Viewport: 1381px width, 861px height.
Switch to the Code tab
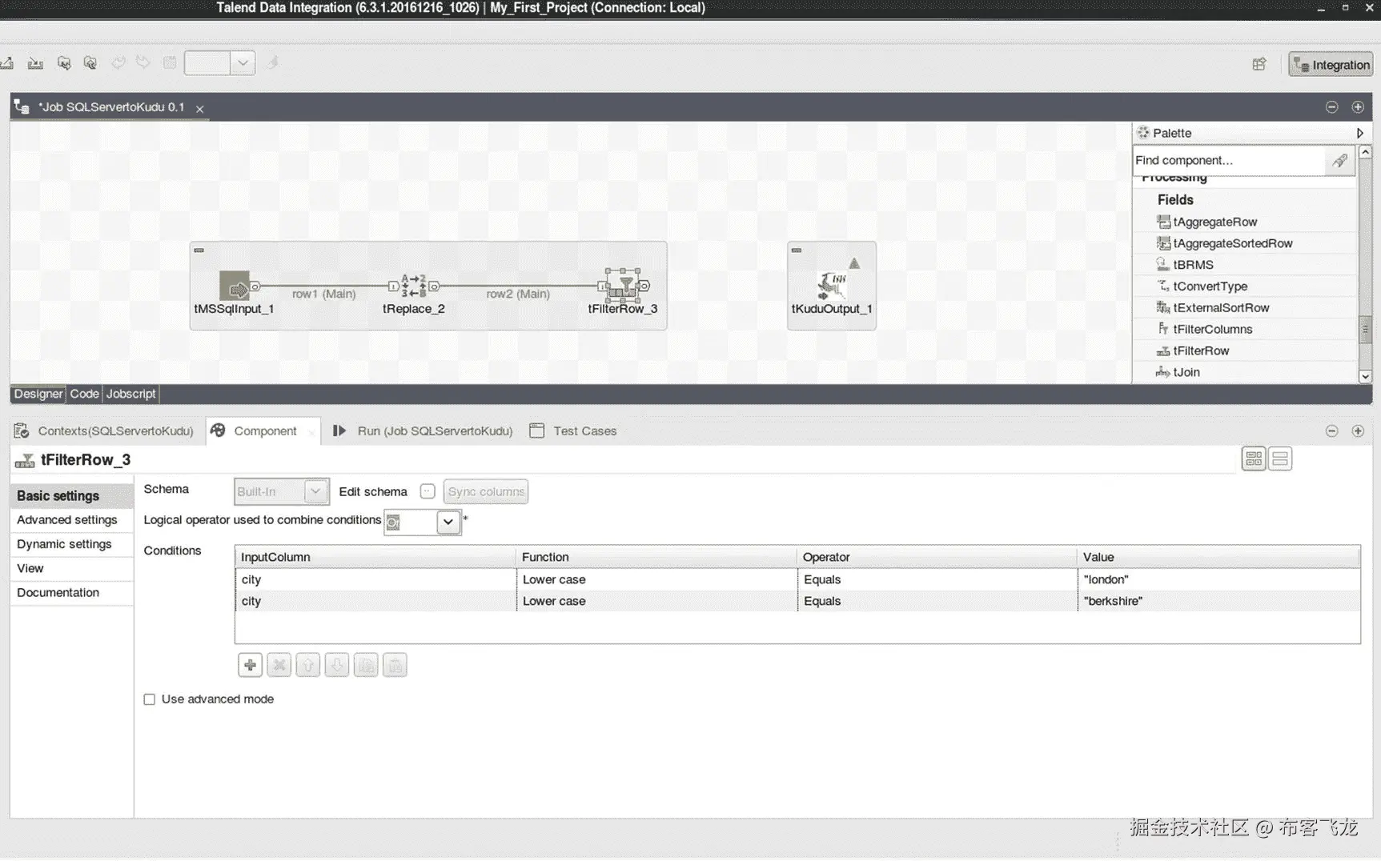click(84, 394)
